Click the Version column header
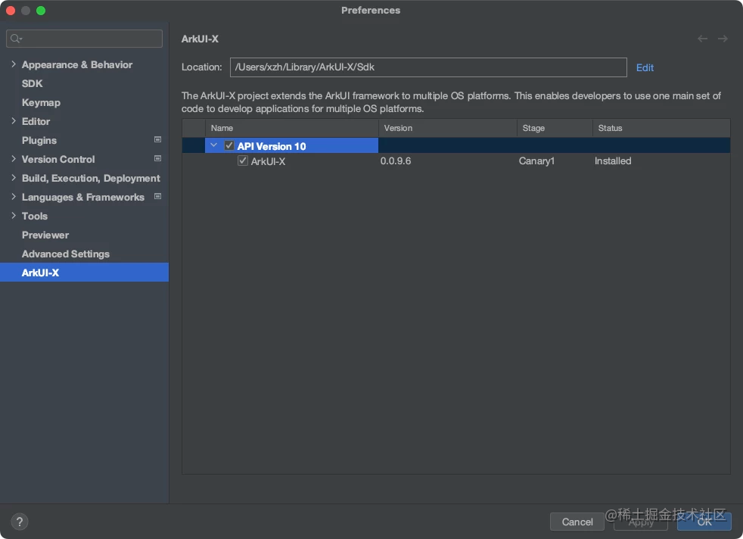The image size is (743, 539). (448, 128)
